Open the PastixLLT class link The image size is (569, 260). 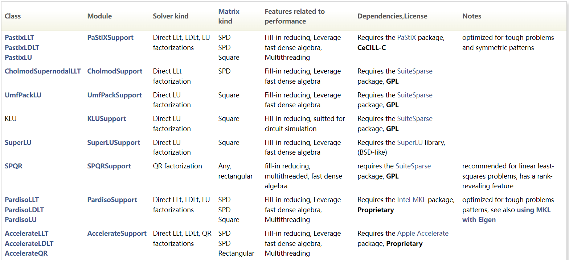(x=19, y=37)
